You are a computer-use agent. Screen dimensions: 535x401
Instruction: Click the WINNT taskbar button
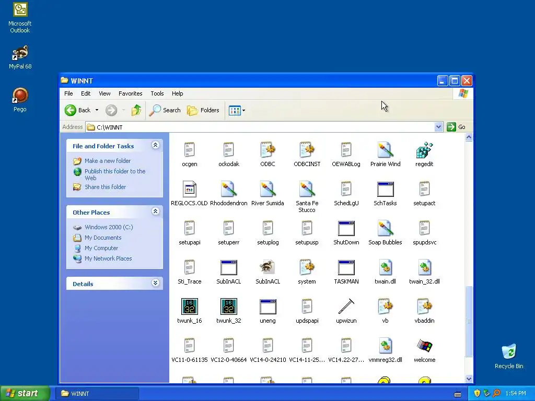[97, 394]
